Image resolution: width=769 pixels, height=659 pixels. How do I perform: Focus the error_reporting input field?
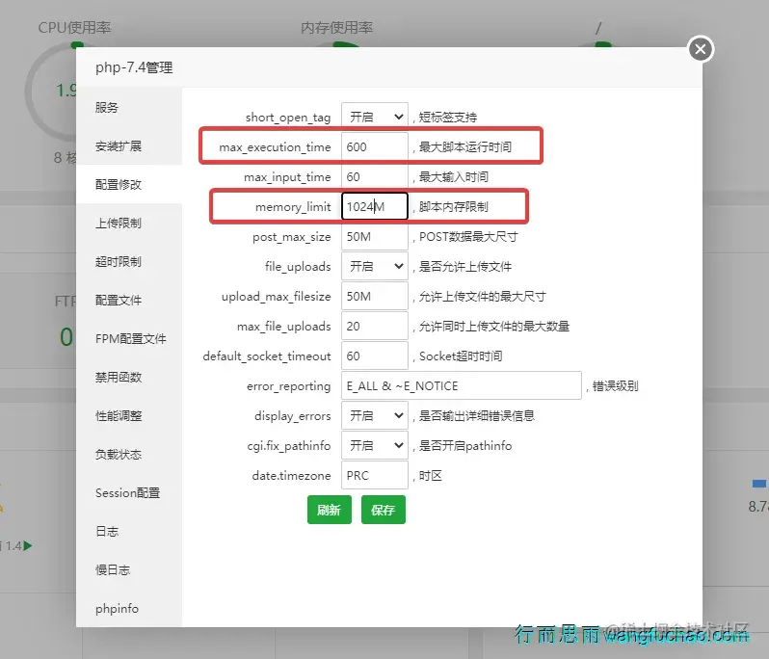461,386
